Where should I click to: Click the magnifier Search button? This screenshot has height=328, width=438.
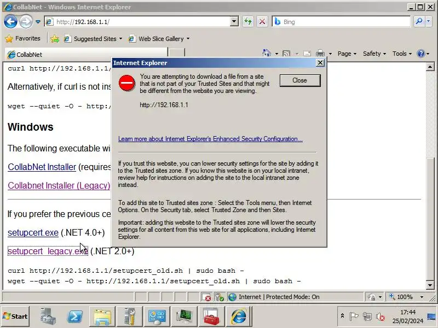[x=419, y=21]
